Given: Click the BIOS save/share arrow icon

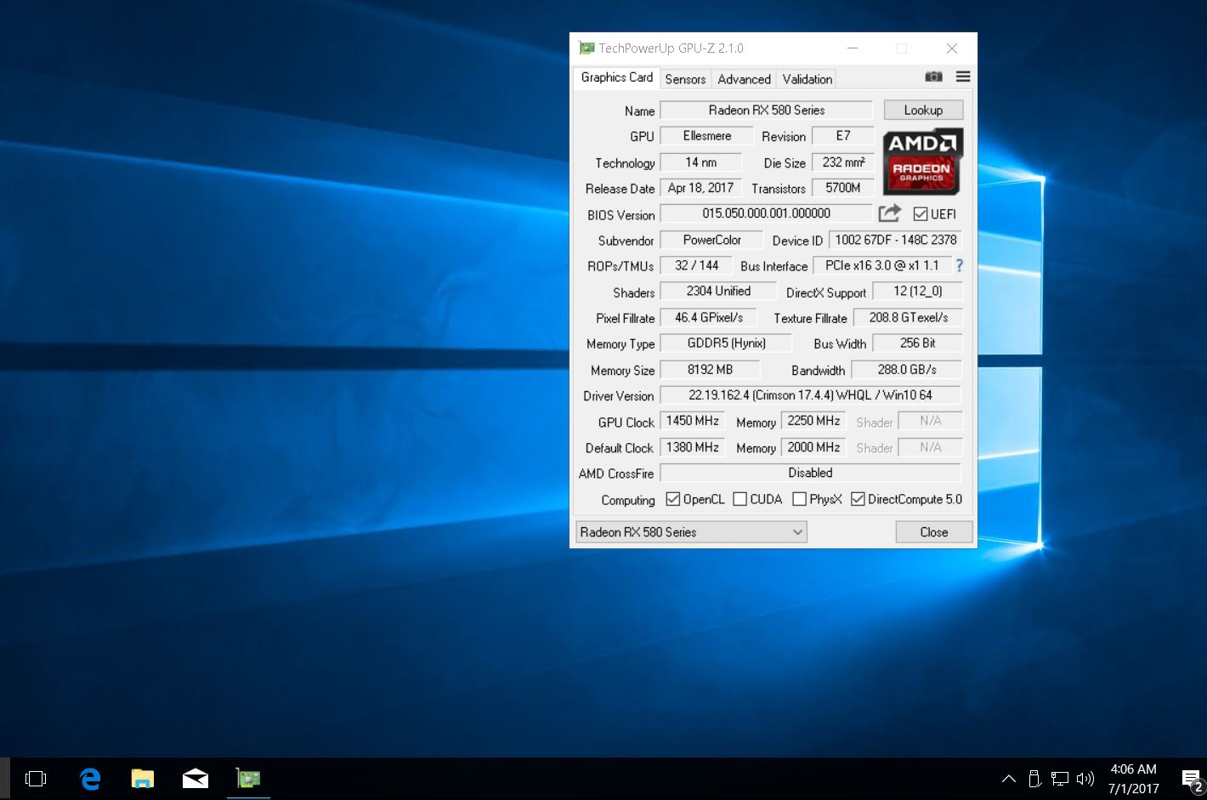Looking at the screenshot, I should coord(889,213).
